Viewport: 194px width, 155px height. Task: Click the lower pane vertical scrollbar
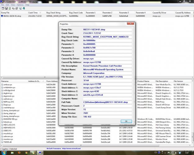(x=192, y=112)
